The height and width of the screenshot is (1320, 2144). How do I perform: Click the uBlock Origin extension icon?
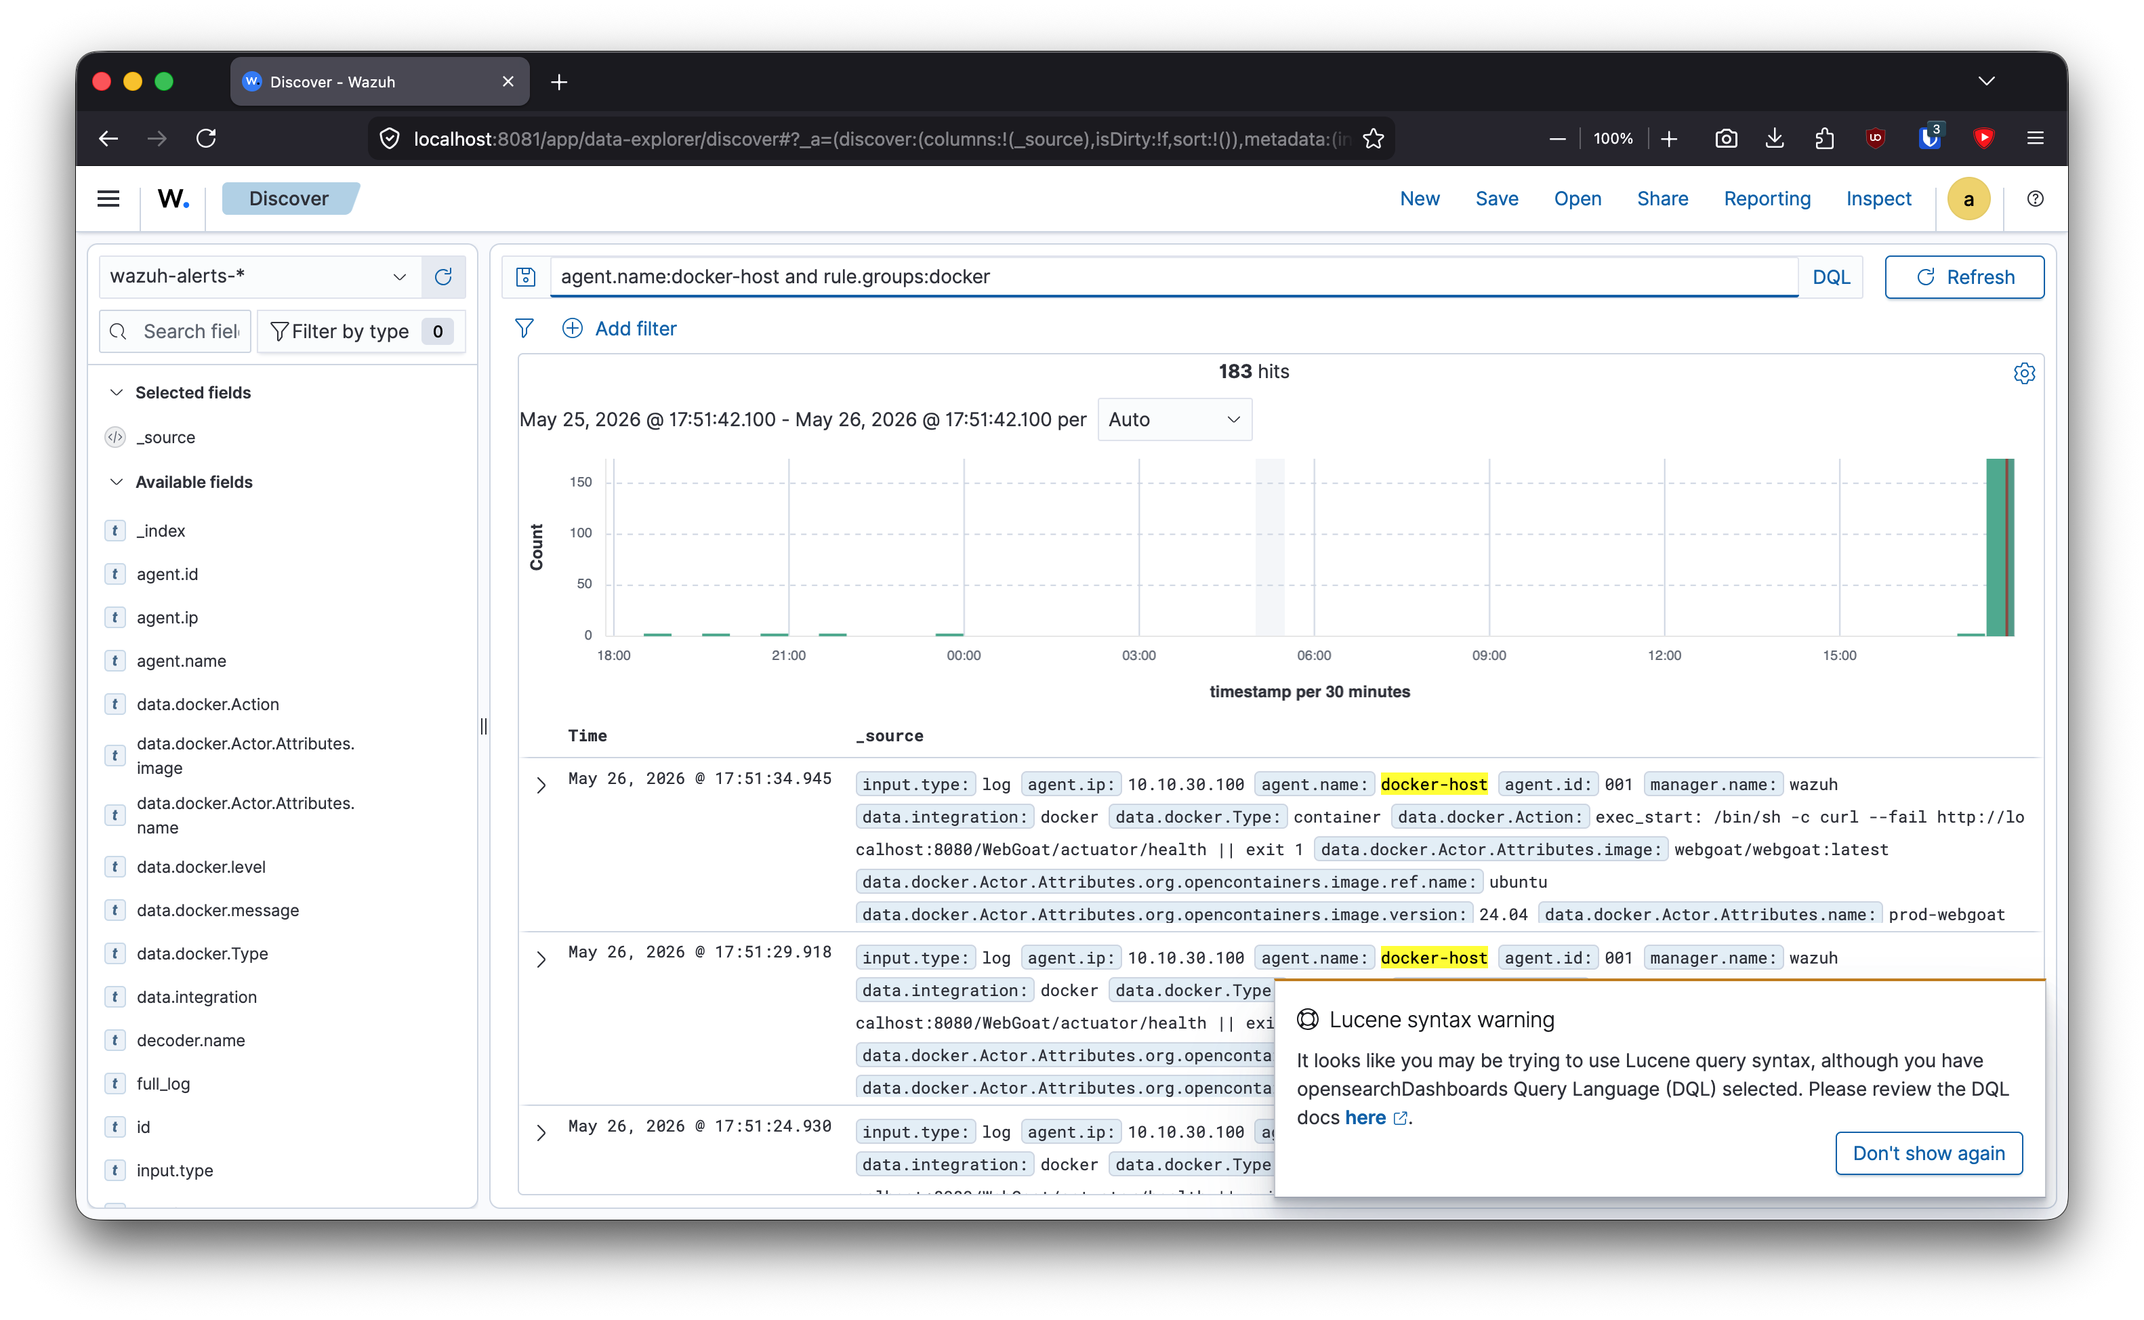click(1875, 138)
